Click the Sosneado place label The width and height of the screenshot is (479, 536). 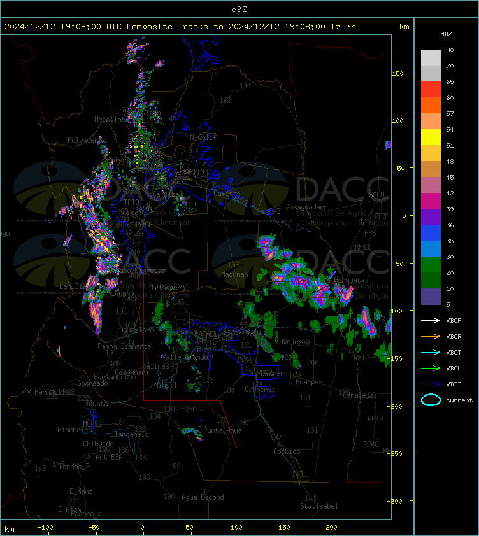pos(92,383)
